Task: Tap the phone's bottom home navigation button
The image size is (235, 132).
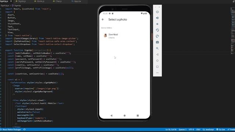Action: (124, 115)
